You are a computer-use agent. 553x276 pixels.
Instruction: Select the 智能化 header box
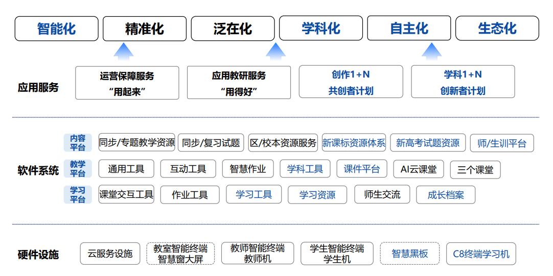(56, 29)
